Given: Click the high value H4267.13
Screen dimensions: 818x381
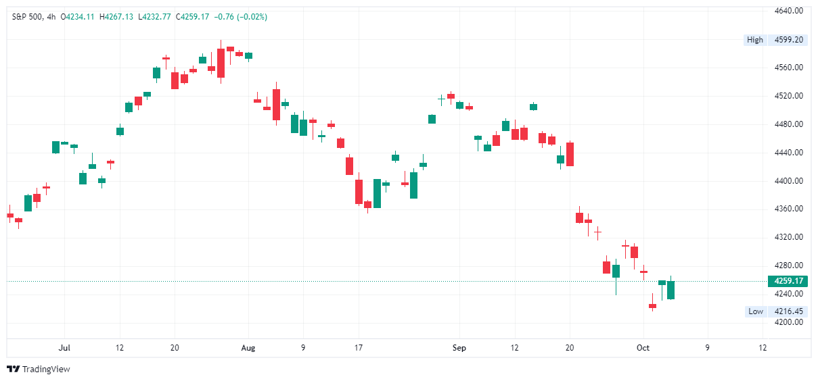Looking at the screenshot, I should click(x=116, y=17).
